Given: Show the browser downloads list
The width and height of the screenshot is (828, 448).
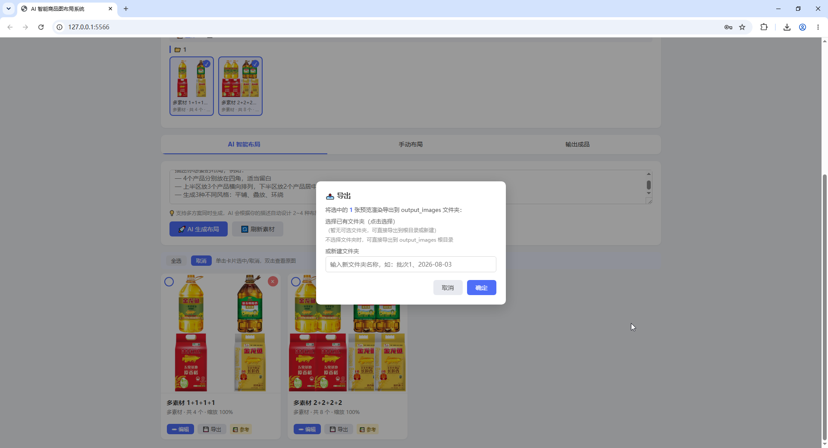Looking at the screenshot, I should pyautogui.click(x=787, y=27).
